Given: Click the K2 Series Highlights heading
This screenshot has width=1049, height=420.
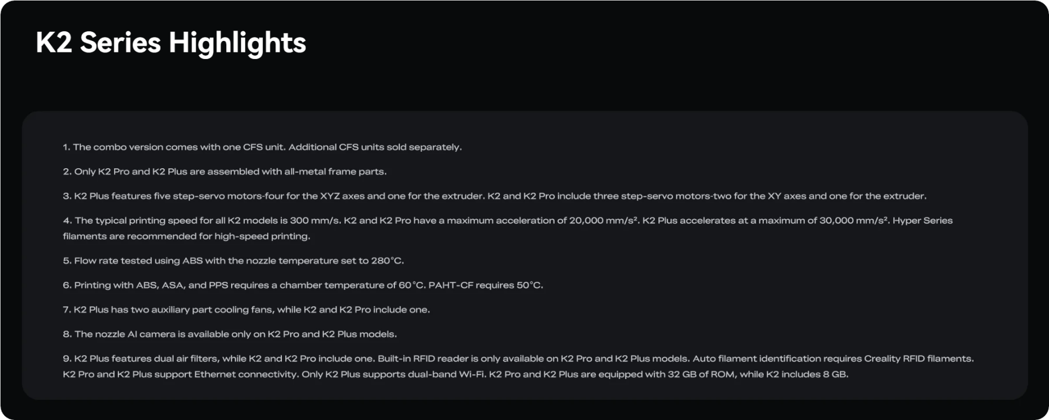Looking at the screenshot, I should click(171, 44).
